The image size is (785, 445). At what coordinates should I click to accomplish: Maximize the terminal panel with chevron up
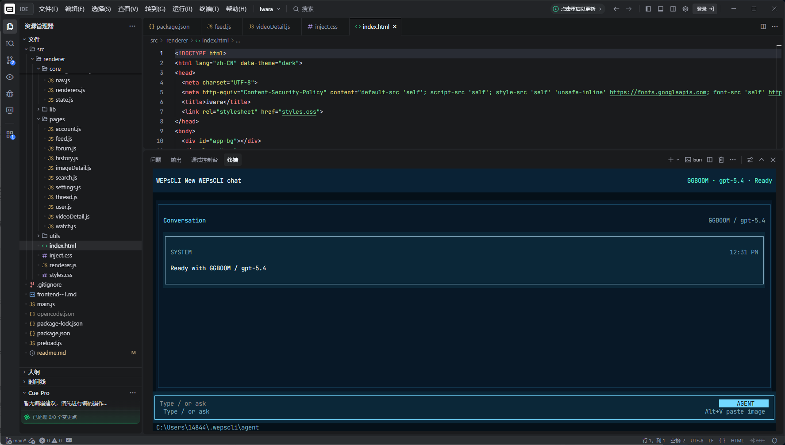click(762, 160)
